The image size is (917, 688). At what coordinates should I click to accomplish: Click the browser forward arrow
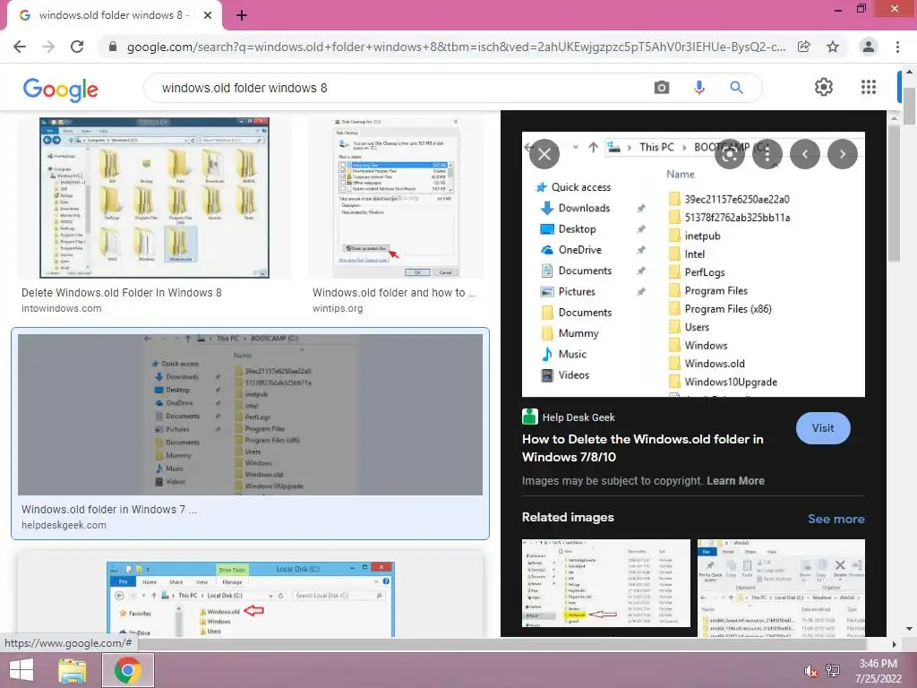48,47
